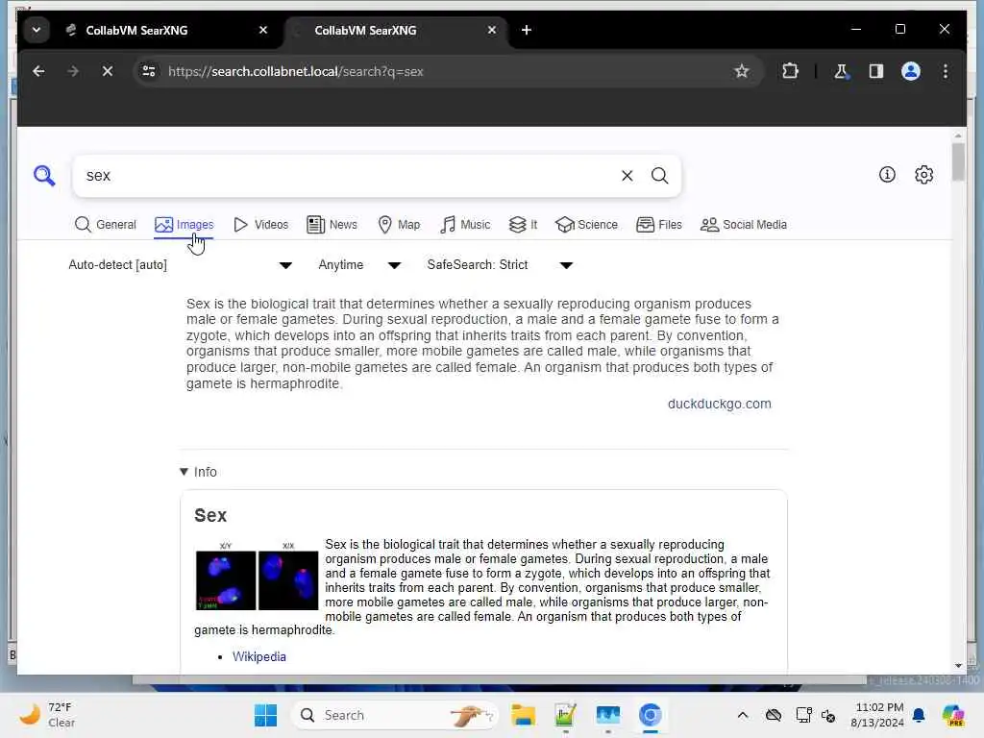984x738 pixels.
Task: Open the SafeSearch: Strict dropdown
Action: [500, 265]
